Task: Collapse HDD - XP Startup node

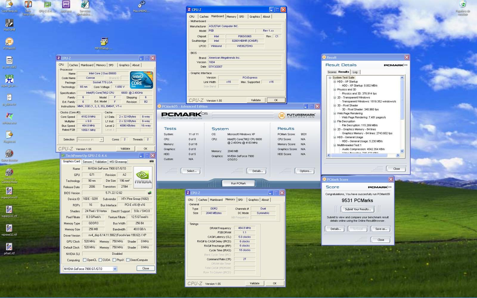Action: click(335, 81)
